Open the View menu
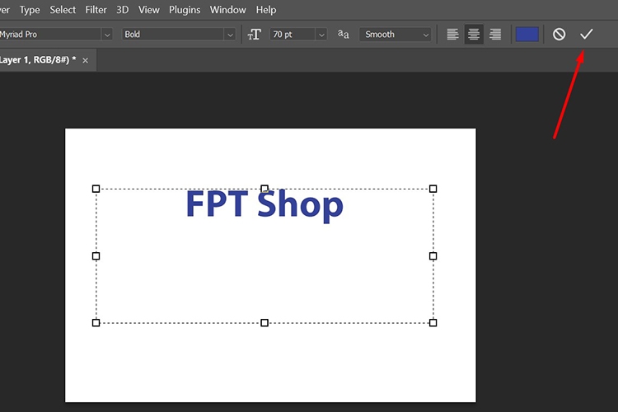This screenshot has height=412, width=618. pos(148,10)
